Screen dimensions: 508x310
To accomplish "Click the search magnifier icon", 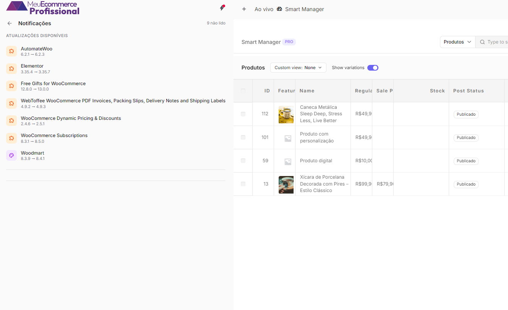I will tap(482, 42).
